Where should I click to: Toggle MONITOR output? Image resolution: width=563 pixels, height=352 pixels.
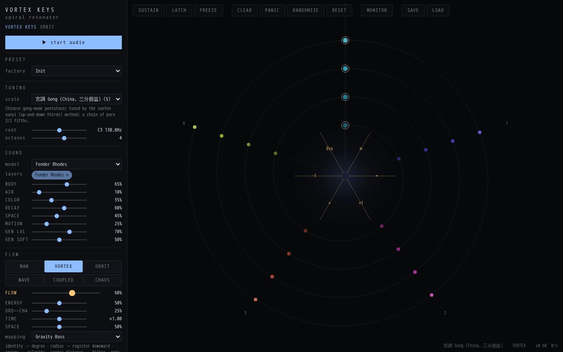(x=377, y=11)
